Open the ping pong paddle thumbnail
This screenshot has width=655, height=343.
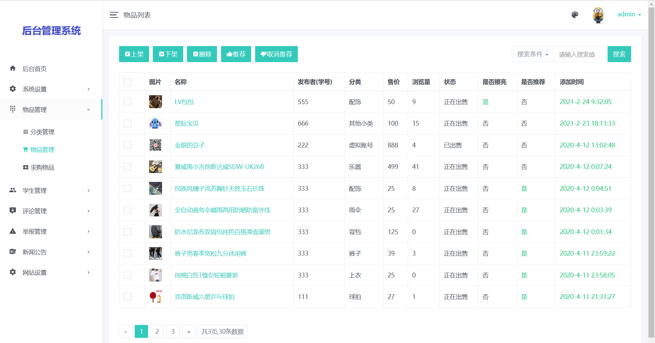point(156,297)
